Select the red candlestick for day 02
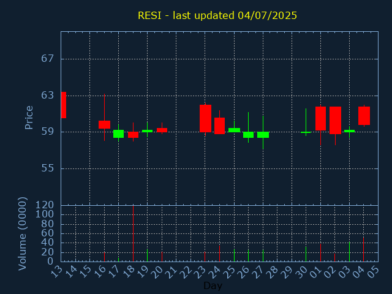Screen dimensions: 392x294 tap(335, 120)
